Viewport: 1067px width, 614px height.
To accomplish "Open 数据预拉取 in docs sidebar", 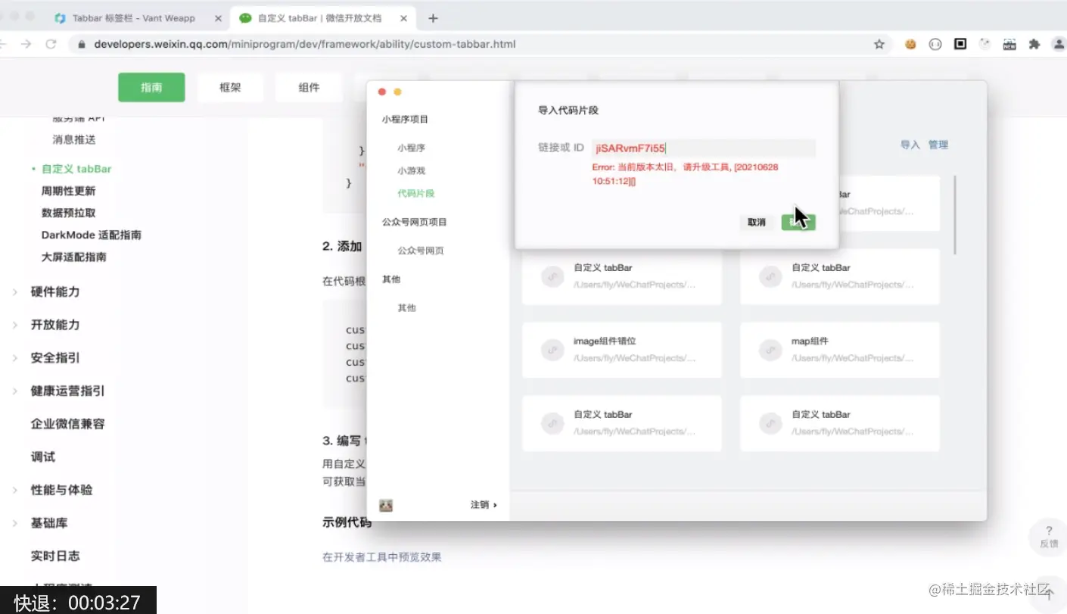I will point(68,213).
